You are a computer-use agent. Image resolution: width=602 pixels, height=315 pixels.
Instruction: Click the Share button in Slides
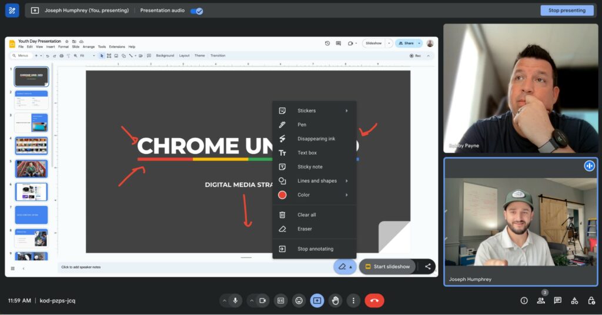tap(406, 43)
